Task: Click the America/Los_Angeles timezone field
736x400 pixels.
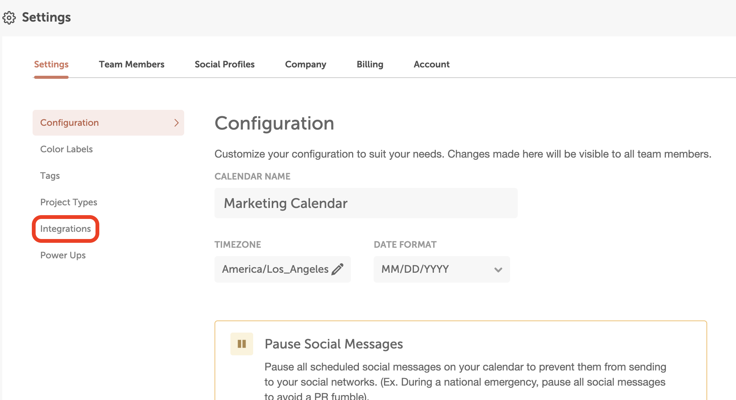Action: pyautogui.click(x=283, y=269)
